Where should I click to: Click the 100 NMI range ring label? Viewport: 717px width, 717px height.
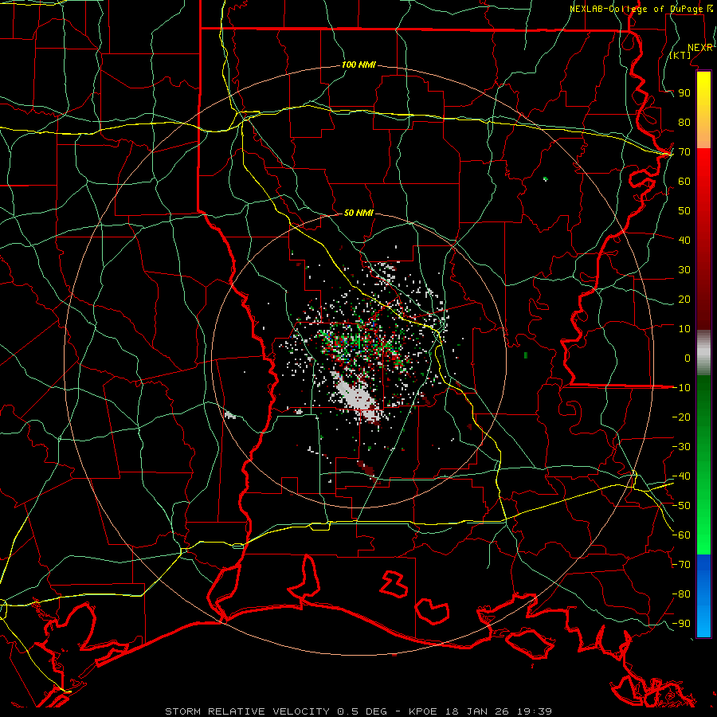(x=358, y=65)
